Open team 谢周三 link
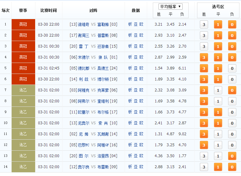Viewport: 241px width, 176px height. click(83, 35)
